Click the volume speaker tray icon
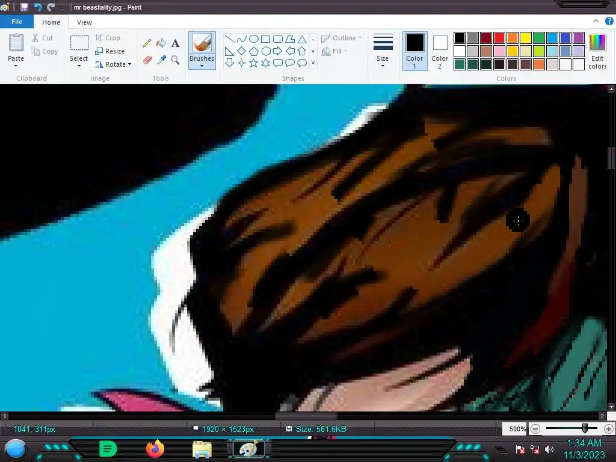The width and height of the screenshot is (616, 462). (x=549, y=449)
